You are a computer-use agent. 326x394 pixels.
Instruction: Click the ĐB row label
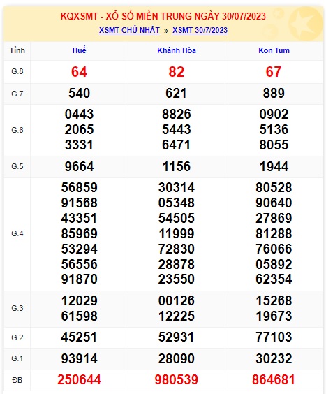pyautogui.click(x=17, y=380)
